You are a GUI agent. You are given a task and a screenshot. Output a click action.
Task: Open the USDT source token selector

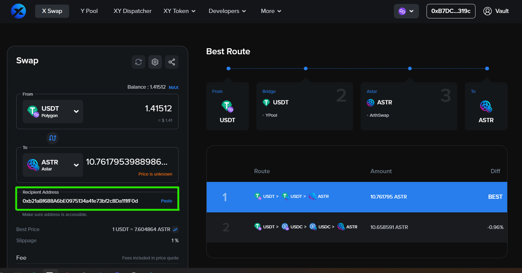(x=53, y=111)
